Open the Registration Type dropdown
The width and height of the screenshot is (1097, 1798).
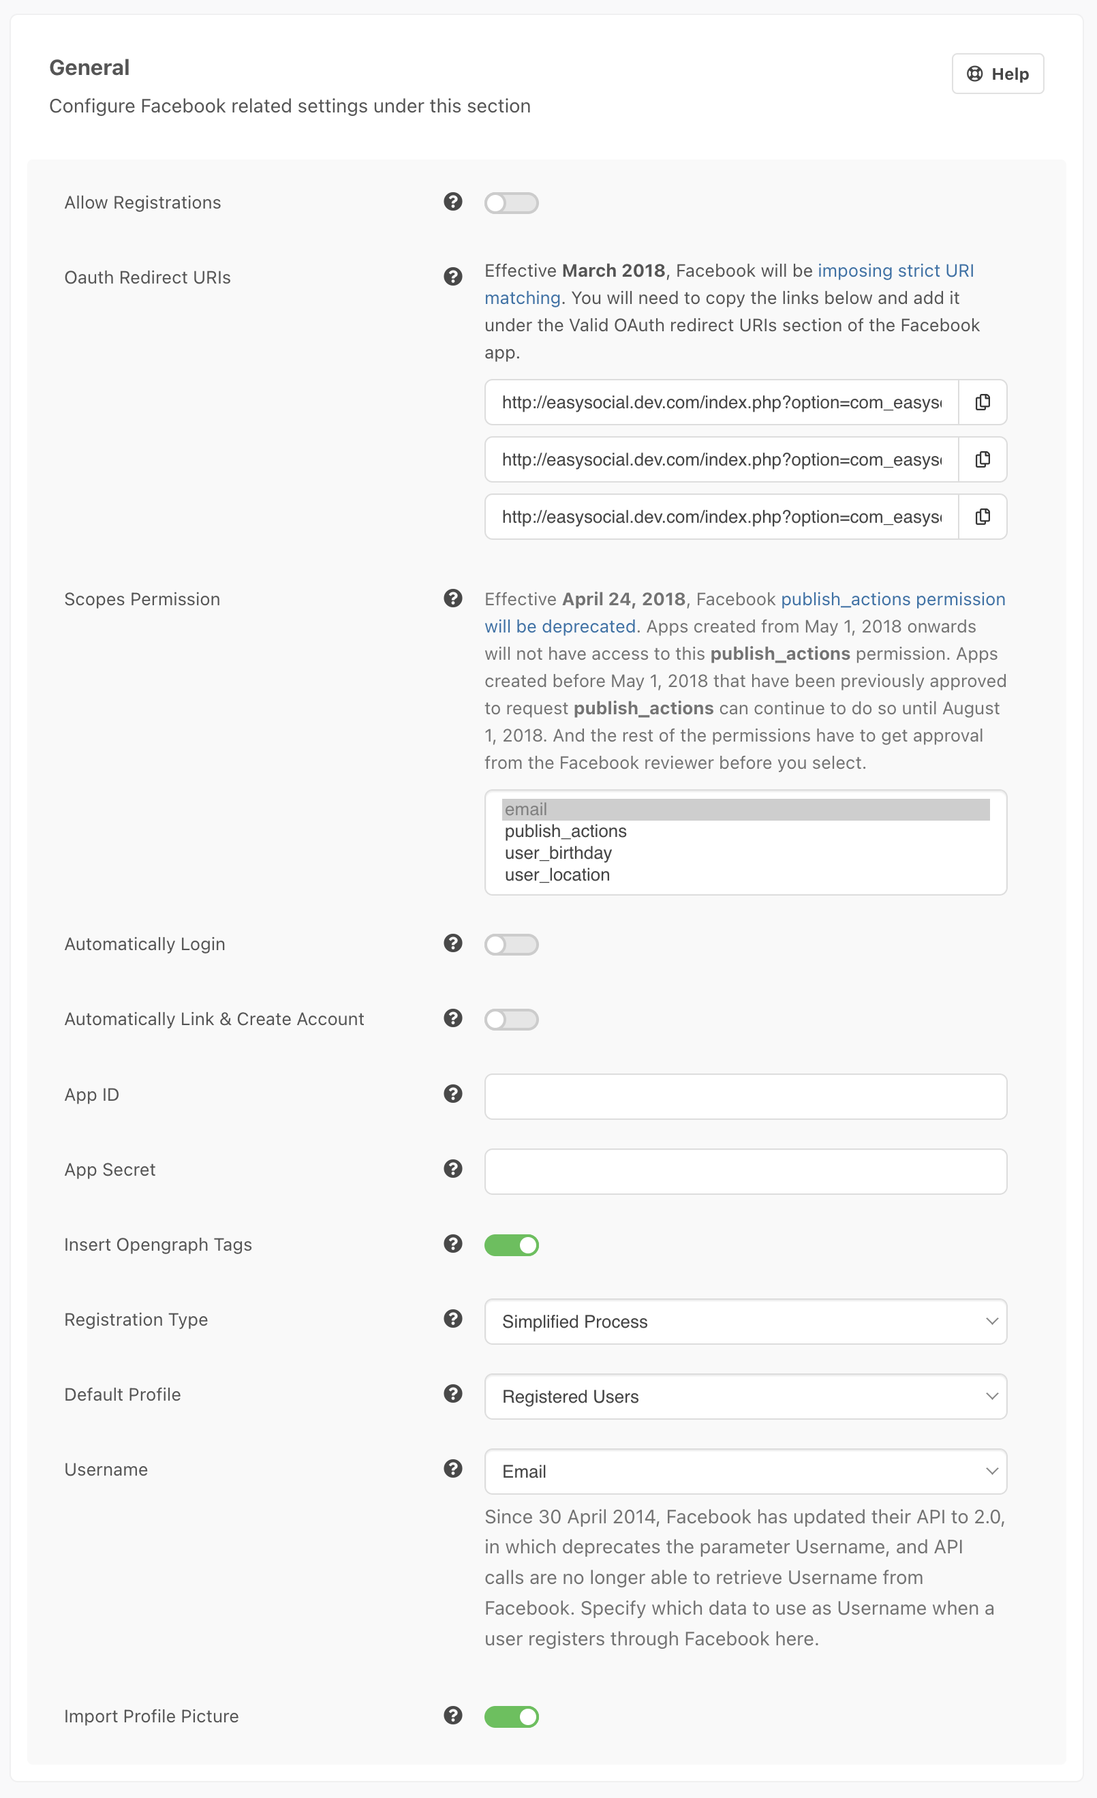[x=745, y=1322]
